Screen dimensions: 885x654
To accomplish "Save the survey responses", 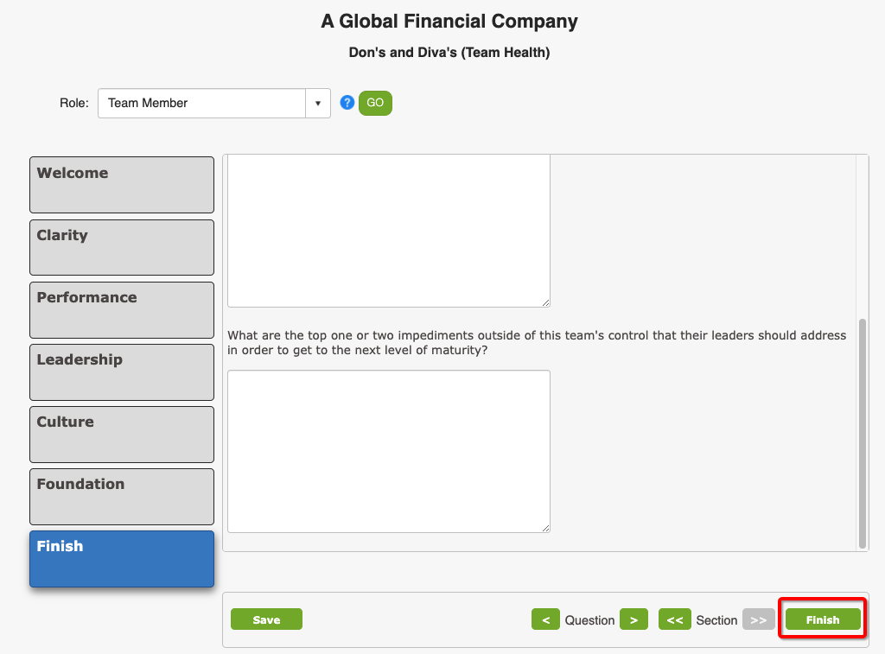I will tap(266, 619).
